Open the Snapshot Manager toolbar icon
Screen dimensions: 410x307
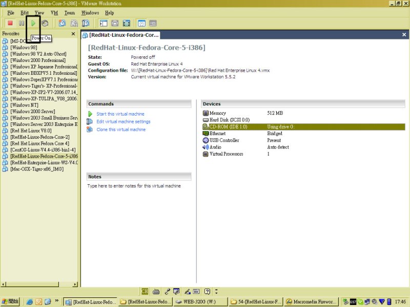click(x=86, y=23)
